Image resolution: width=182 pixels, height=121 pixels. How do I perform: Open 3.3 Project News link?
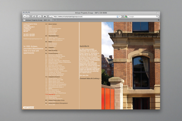click(x=51, y=46)
